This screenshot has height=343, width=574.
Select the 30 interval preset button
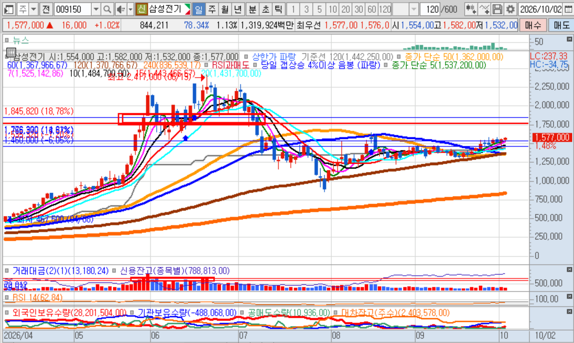pyautogui.click(x=359, y=9)
